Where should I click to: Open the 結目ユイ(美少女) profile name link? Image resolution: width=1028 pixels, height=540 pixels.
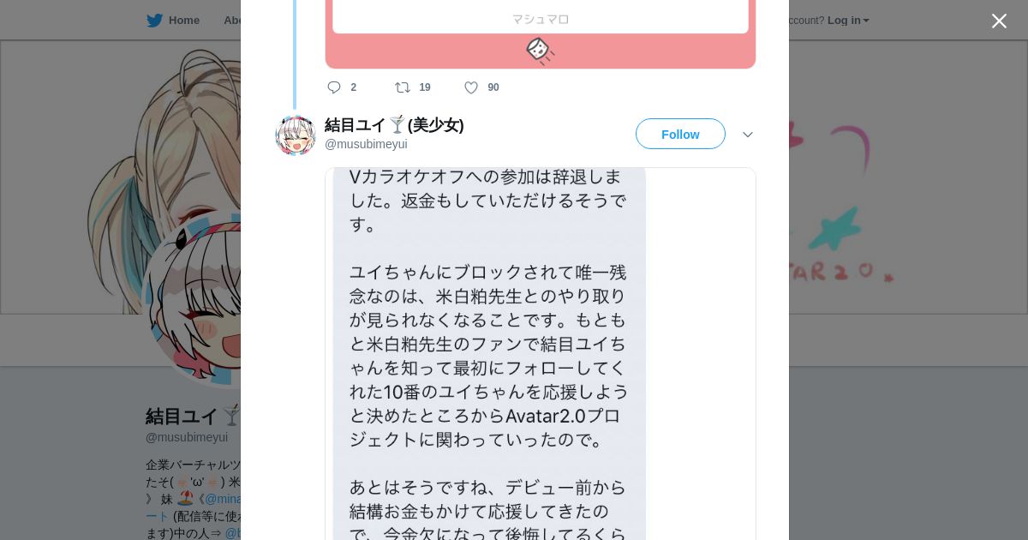pyautogui.click(x=394, y=125)
